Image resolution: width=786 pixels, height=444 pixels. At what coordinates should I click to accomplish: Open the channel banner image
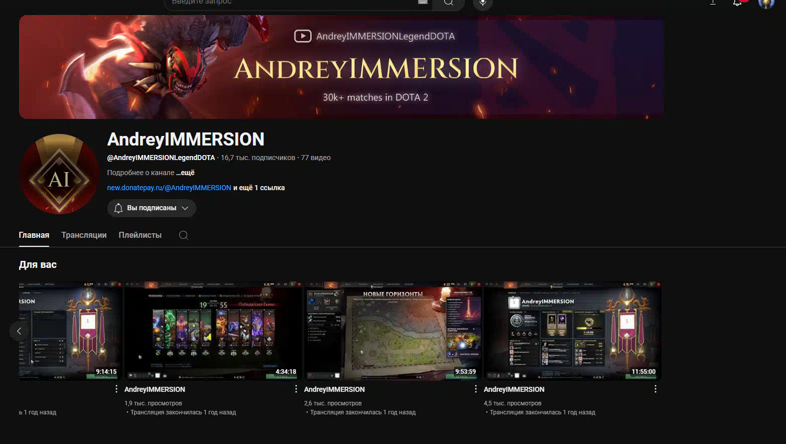pyautogui.click(x=341, y=67)
